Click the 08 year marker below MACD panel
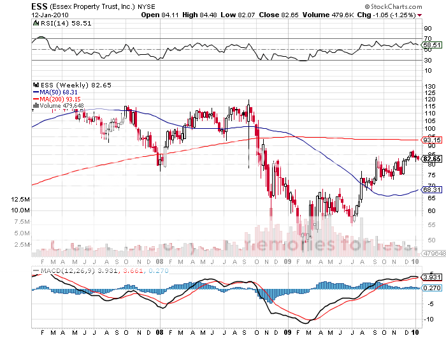This screenshot has height=338, width=446. click(x=159, y=332)
